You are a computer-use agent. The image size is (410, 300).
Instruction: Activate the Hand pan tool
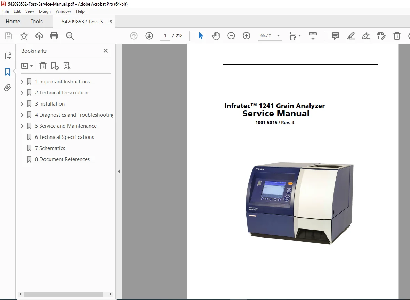click(x=216, y=36)
